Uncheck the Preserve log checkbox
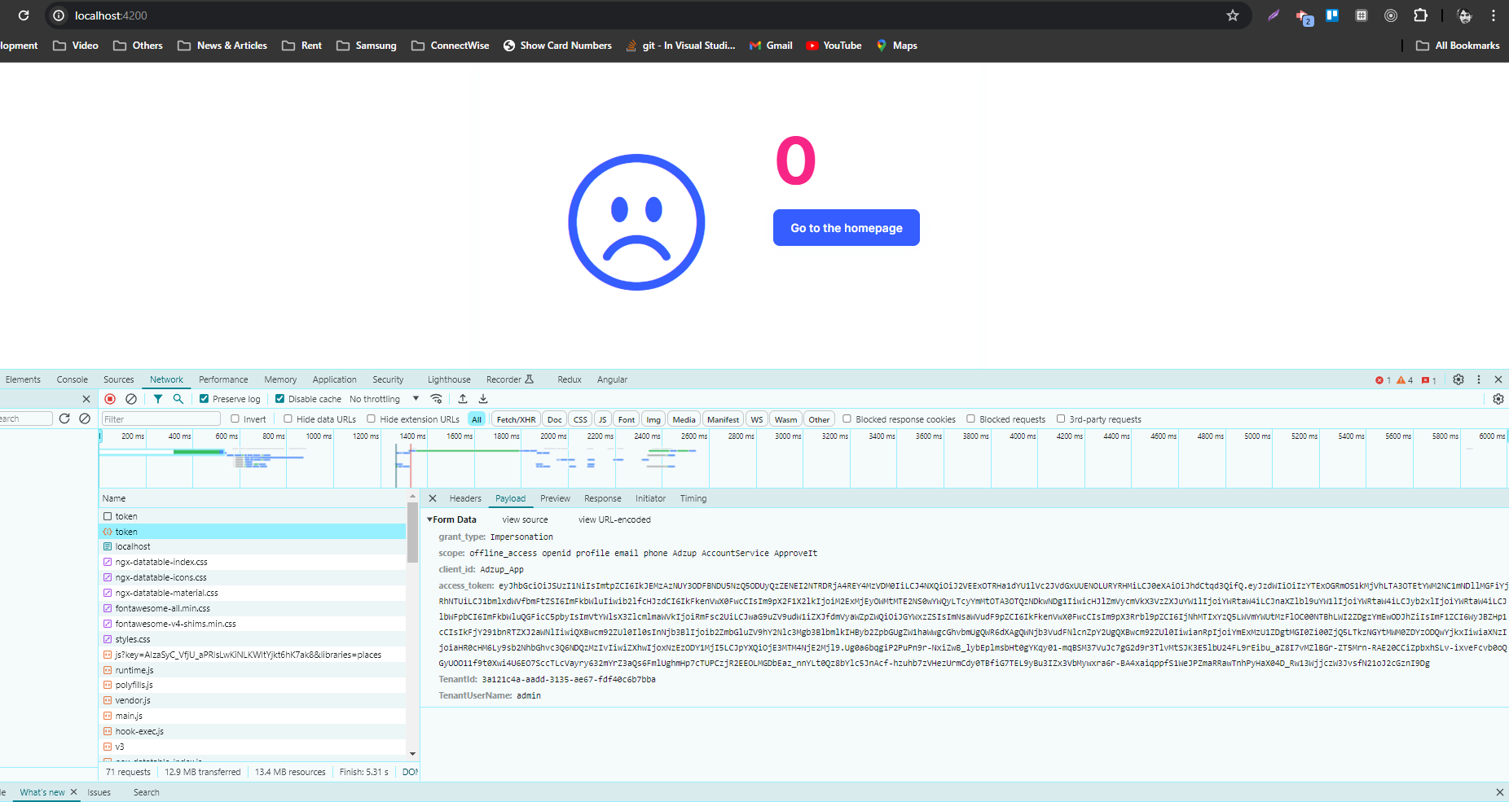Image resolution: width=1509 pixels, height=802 pixels. [205, 399]
